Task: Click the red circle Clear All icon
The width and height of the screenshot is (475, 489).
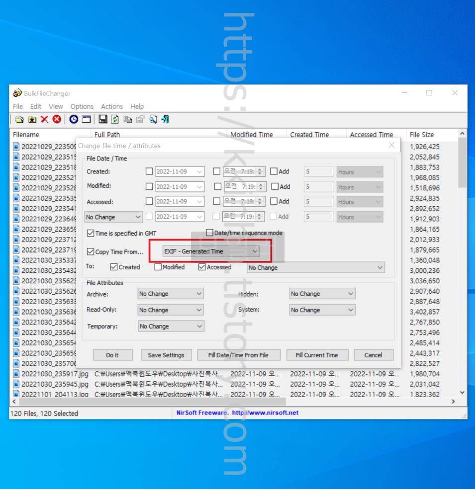Action: click(57, 119)
